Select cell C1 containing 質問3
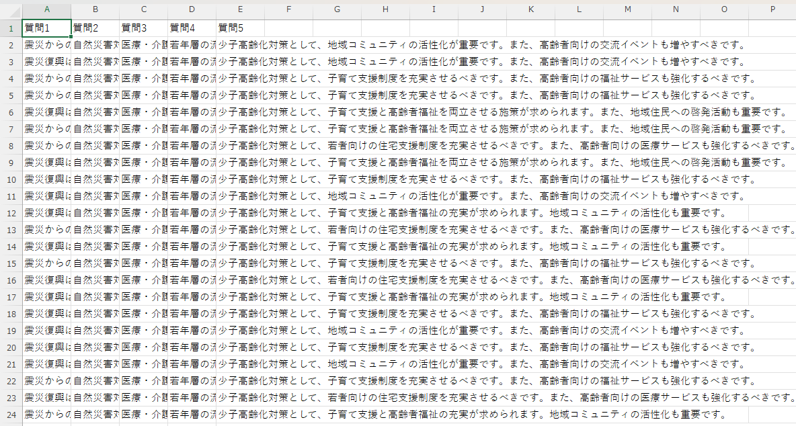The height and width of the screenshot is (426, 796). [x=144, y=28]
